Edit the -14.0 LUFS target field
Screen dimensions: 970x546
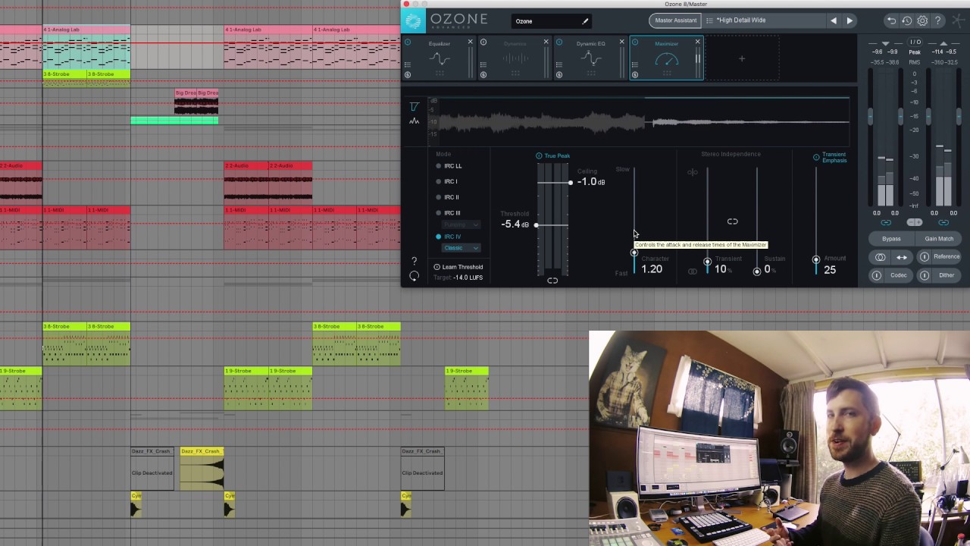(x=468, y=278)
